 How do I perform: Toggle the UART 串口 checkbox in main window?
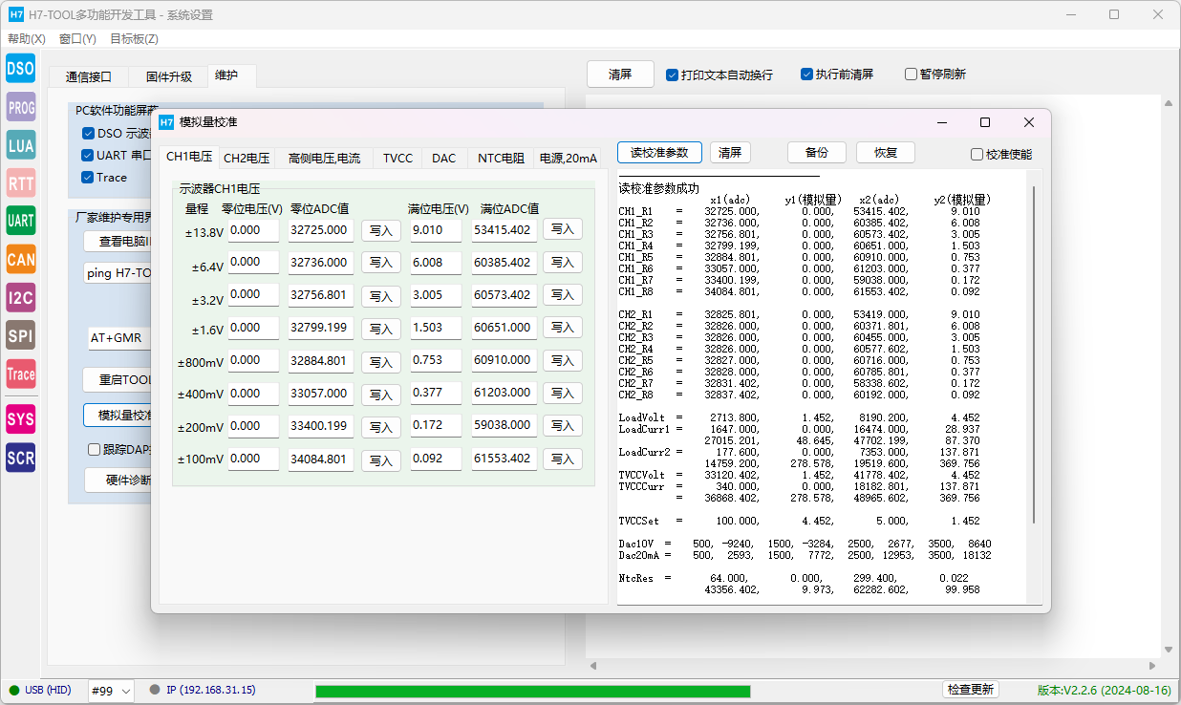point(89,156)
